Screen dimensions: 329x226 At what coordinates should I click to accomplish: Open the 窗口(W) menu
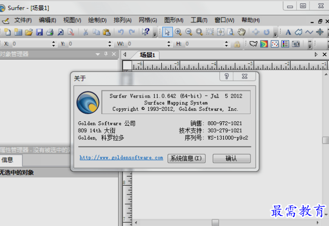224,20
